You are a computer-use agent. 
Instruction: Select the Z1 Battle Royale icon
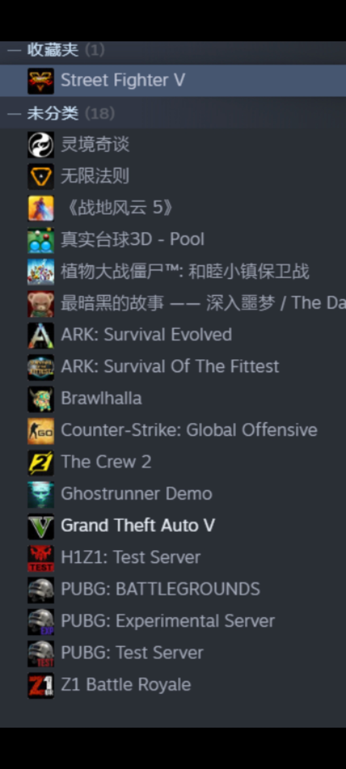tap(41, 685)
